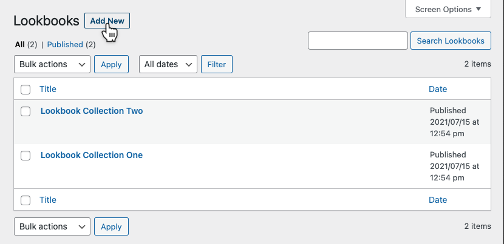The height and width of the screenshot is (244, 504).
Task: Click the top Apply button
Action: (x=111, y=64)
